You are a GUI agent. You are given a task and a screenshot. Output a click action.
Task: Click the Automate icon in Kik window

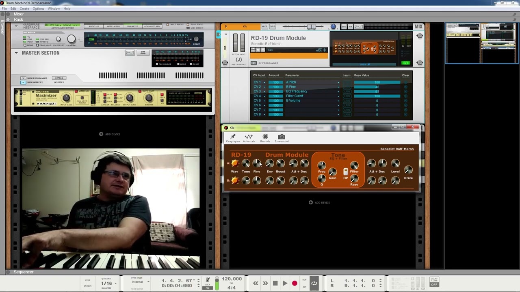(249, 137)
